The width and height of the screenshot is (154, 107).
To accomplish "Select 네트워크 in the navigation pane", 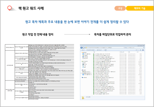I will [84, 78].
